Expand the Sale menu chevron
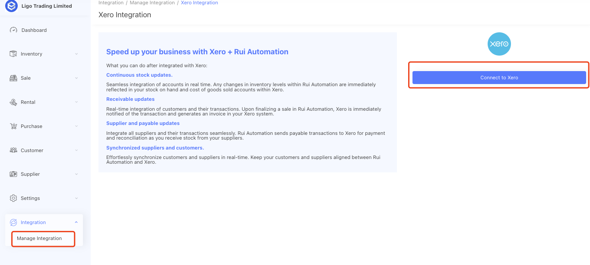 [76, 78]
